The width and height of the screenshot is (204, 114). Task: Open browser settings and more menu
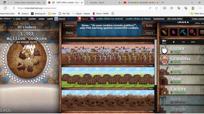tap(200, 8)
